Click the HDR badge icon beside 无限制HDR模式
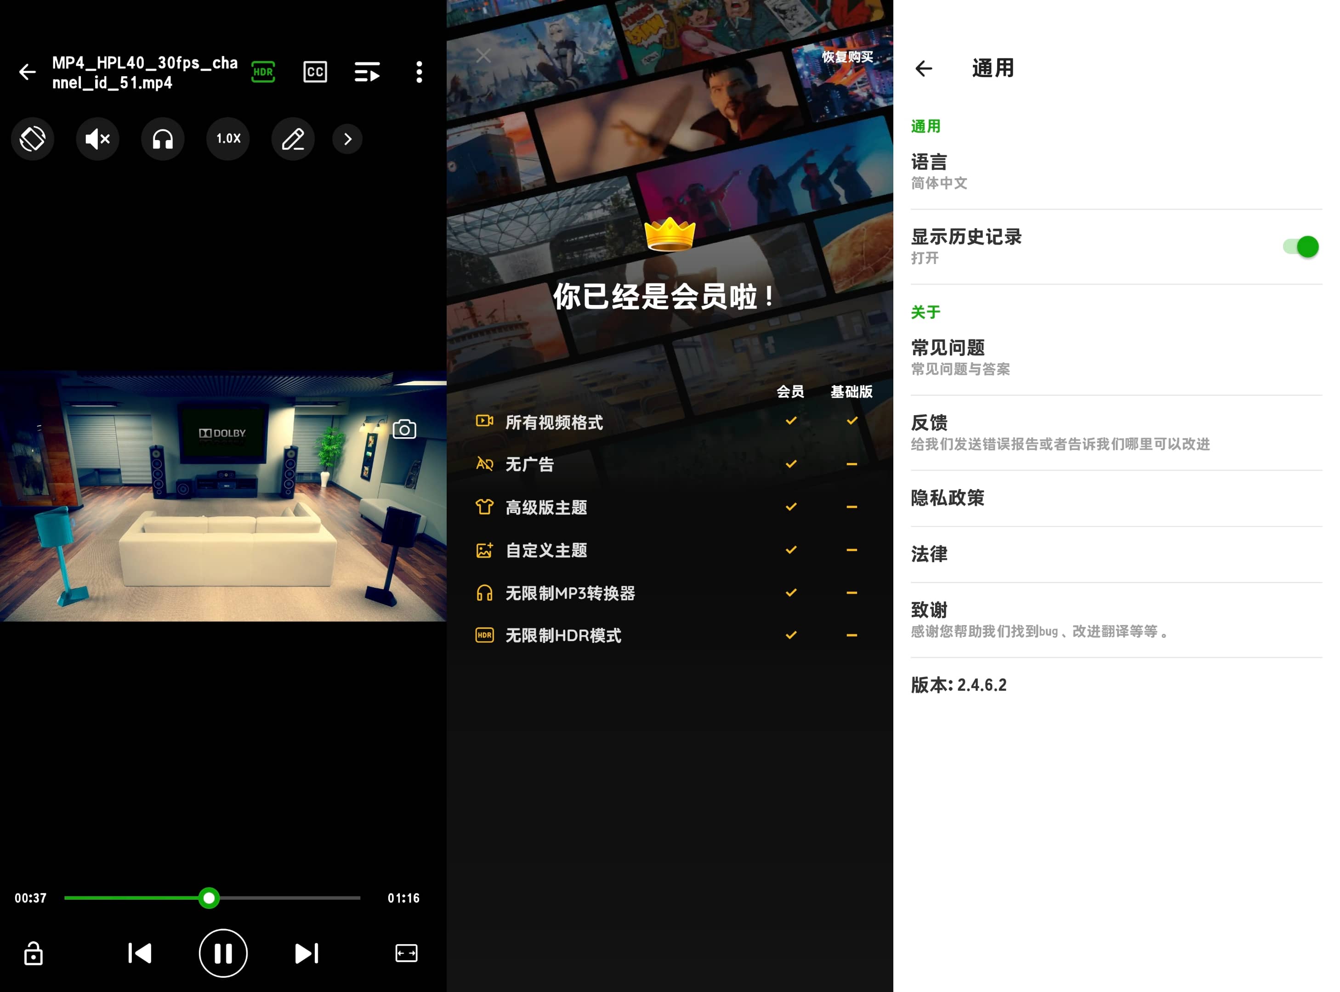Screen dimensions: 1340x992 484,635
